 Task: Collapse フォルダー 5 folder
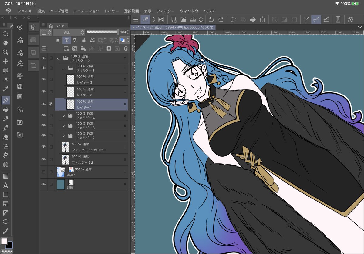pyautogui.click(x=58, y=58)
